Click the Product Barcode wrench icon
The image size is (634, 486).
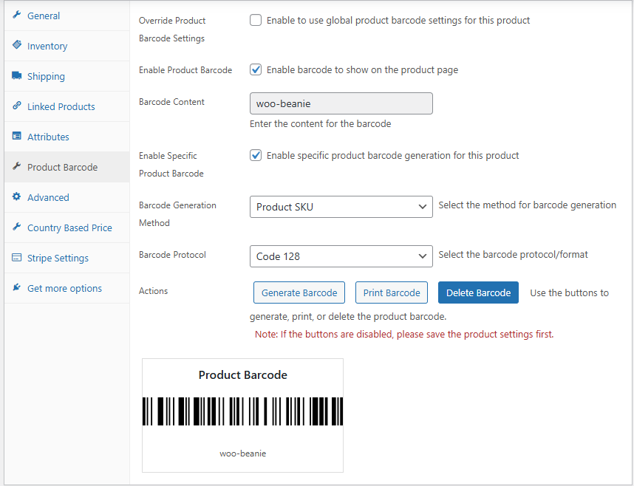coord(16,166)
